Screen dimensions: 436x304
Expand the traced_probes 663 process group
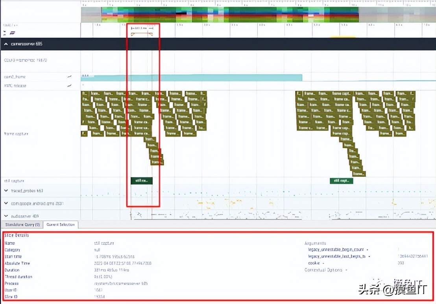pos(6,191)
